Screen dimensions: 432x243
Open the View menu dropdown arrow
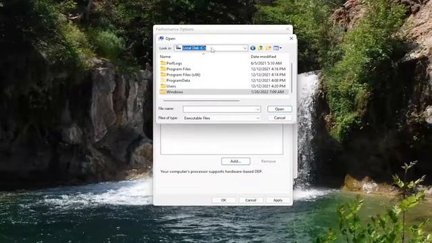tap(281, 48)
